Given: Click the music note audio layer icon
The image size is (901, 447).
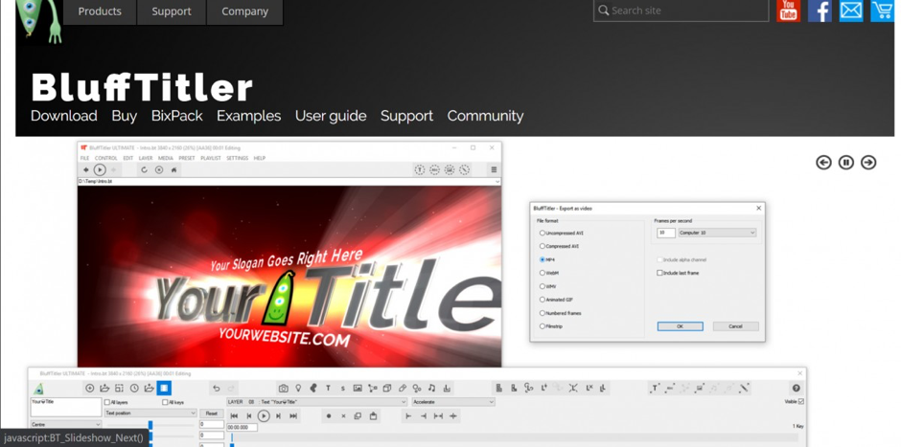Looking at the screenshot, I should [431, 389].
